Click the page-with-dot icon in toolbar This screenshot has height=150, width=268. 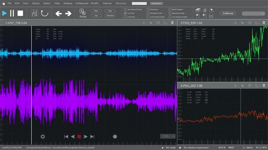click(x=211, y=10)
